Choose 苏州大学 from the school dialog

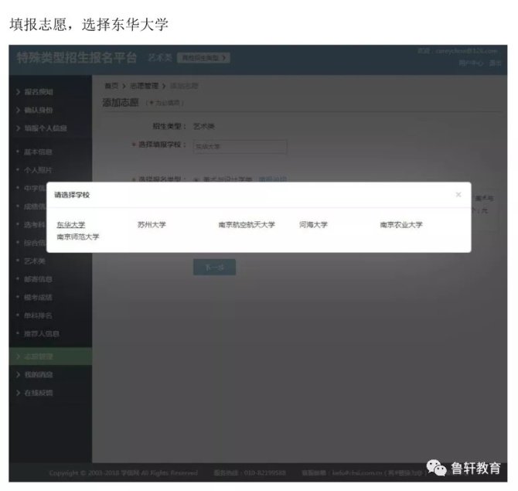tap(152, 225)
